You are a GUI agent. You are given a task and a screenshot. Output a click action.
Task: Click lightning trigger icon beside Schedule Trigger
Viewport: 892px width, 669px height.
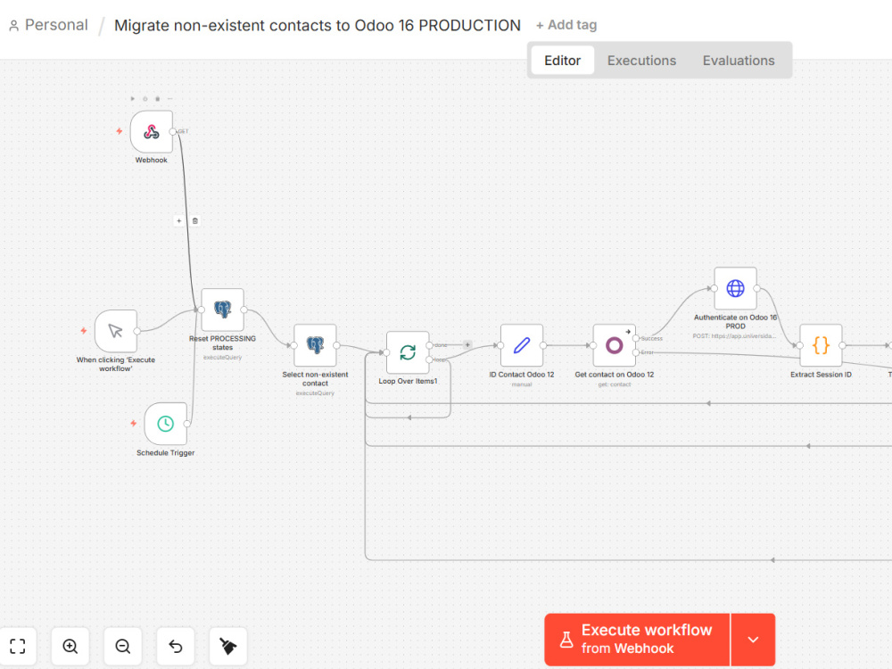[134, 423]
